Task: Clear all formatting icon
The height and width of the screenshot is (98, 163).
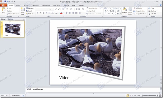Action: (x=63, y=9)
